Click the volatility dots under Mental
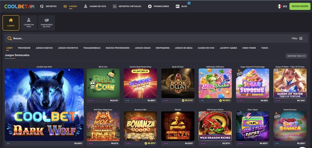The width and height of the screenshot is (312, 148). coord(166,143)
